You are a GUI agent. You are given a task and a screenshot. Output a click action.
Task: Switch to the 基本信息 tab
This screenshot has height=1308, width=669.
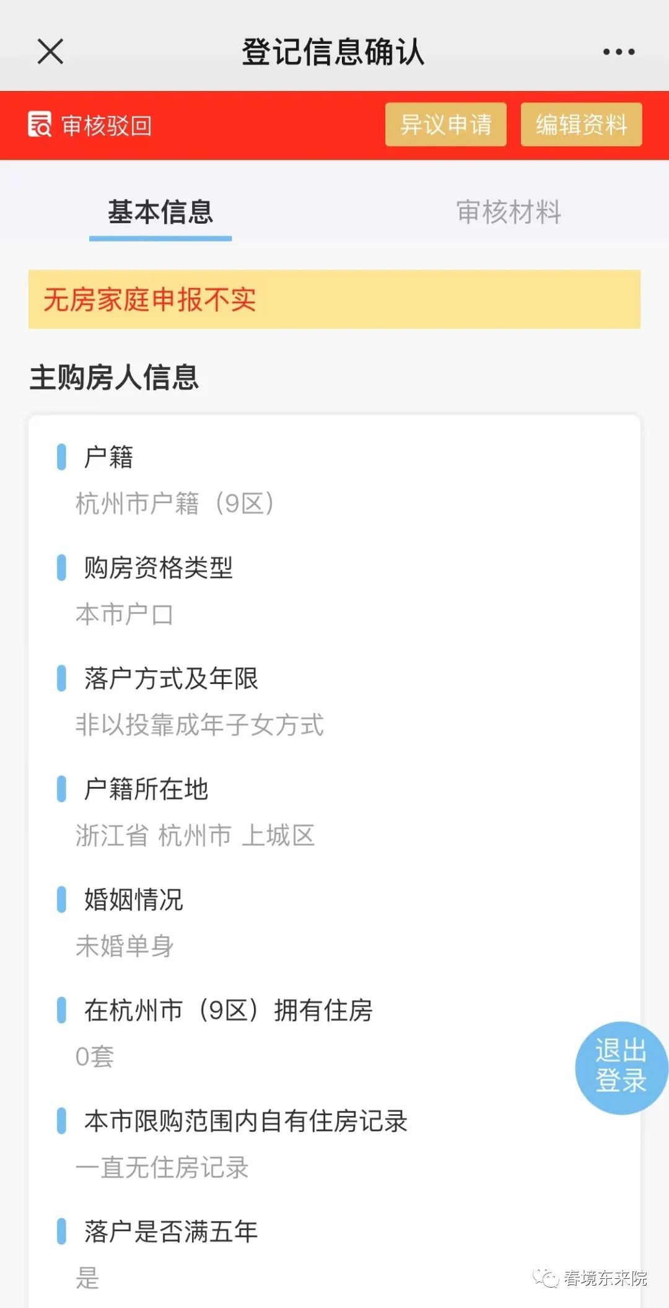[x=160, y=213]
